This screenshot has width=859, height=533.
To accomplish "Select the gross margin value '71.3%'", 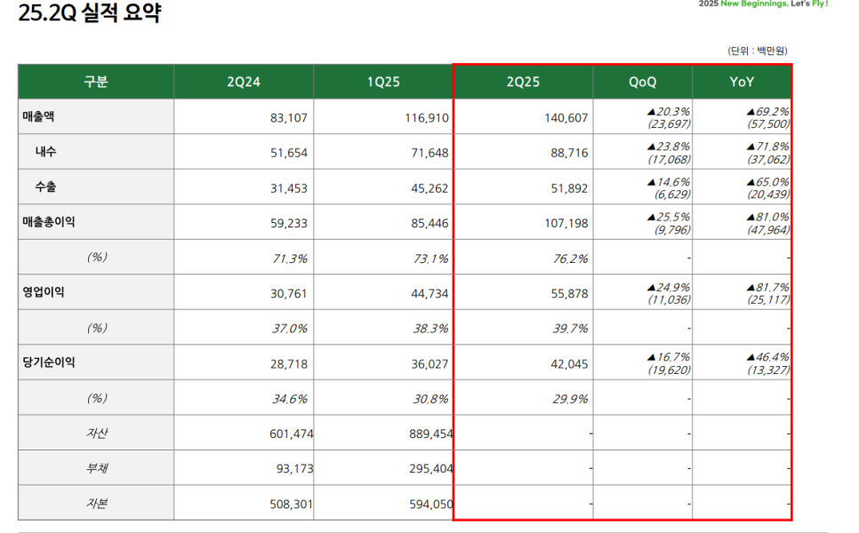I will pos(290,259).
